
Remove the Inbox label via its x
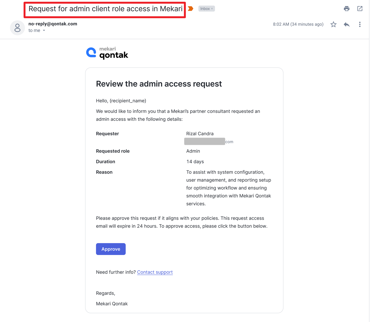coord(212,9)
